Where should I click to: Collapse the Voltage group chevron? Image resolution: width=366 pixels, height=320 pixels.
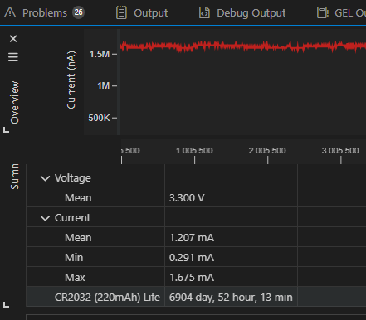pos(45,178)
